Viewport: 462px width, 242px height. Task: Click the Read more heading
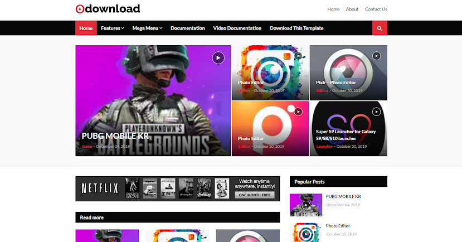[x=91, y=217]
